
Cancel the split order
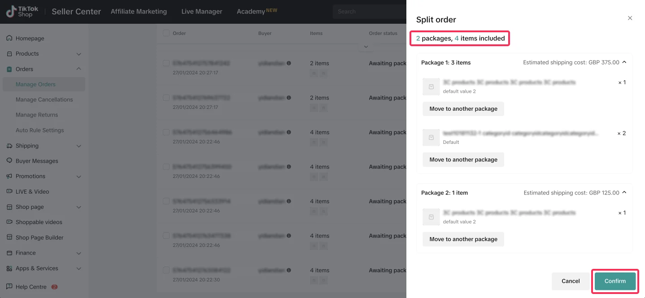pyautogui.click(x=571, y=281)
